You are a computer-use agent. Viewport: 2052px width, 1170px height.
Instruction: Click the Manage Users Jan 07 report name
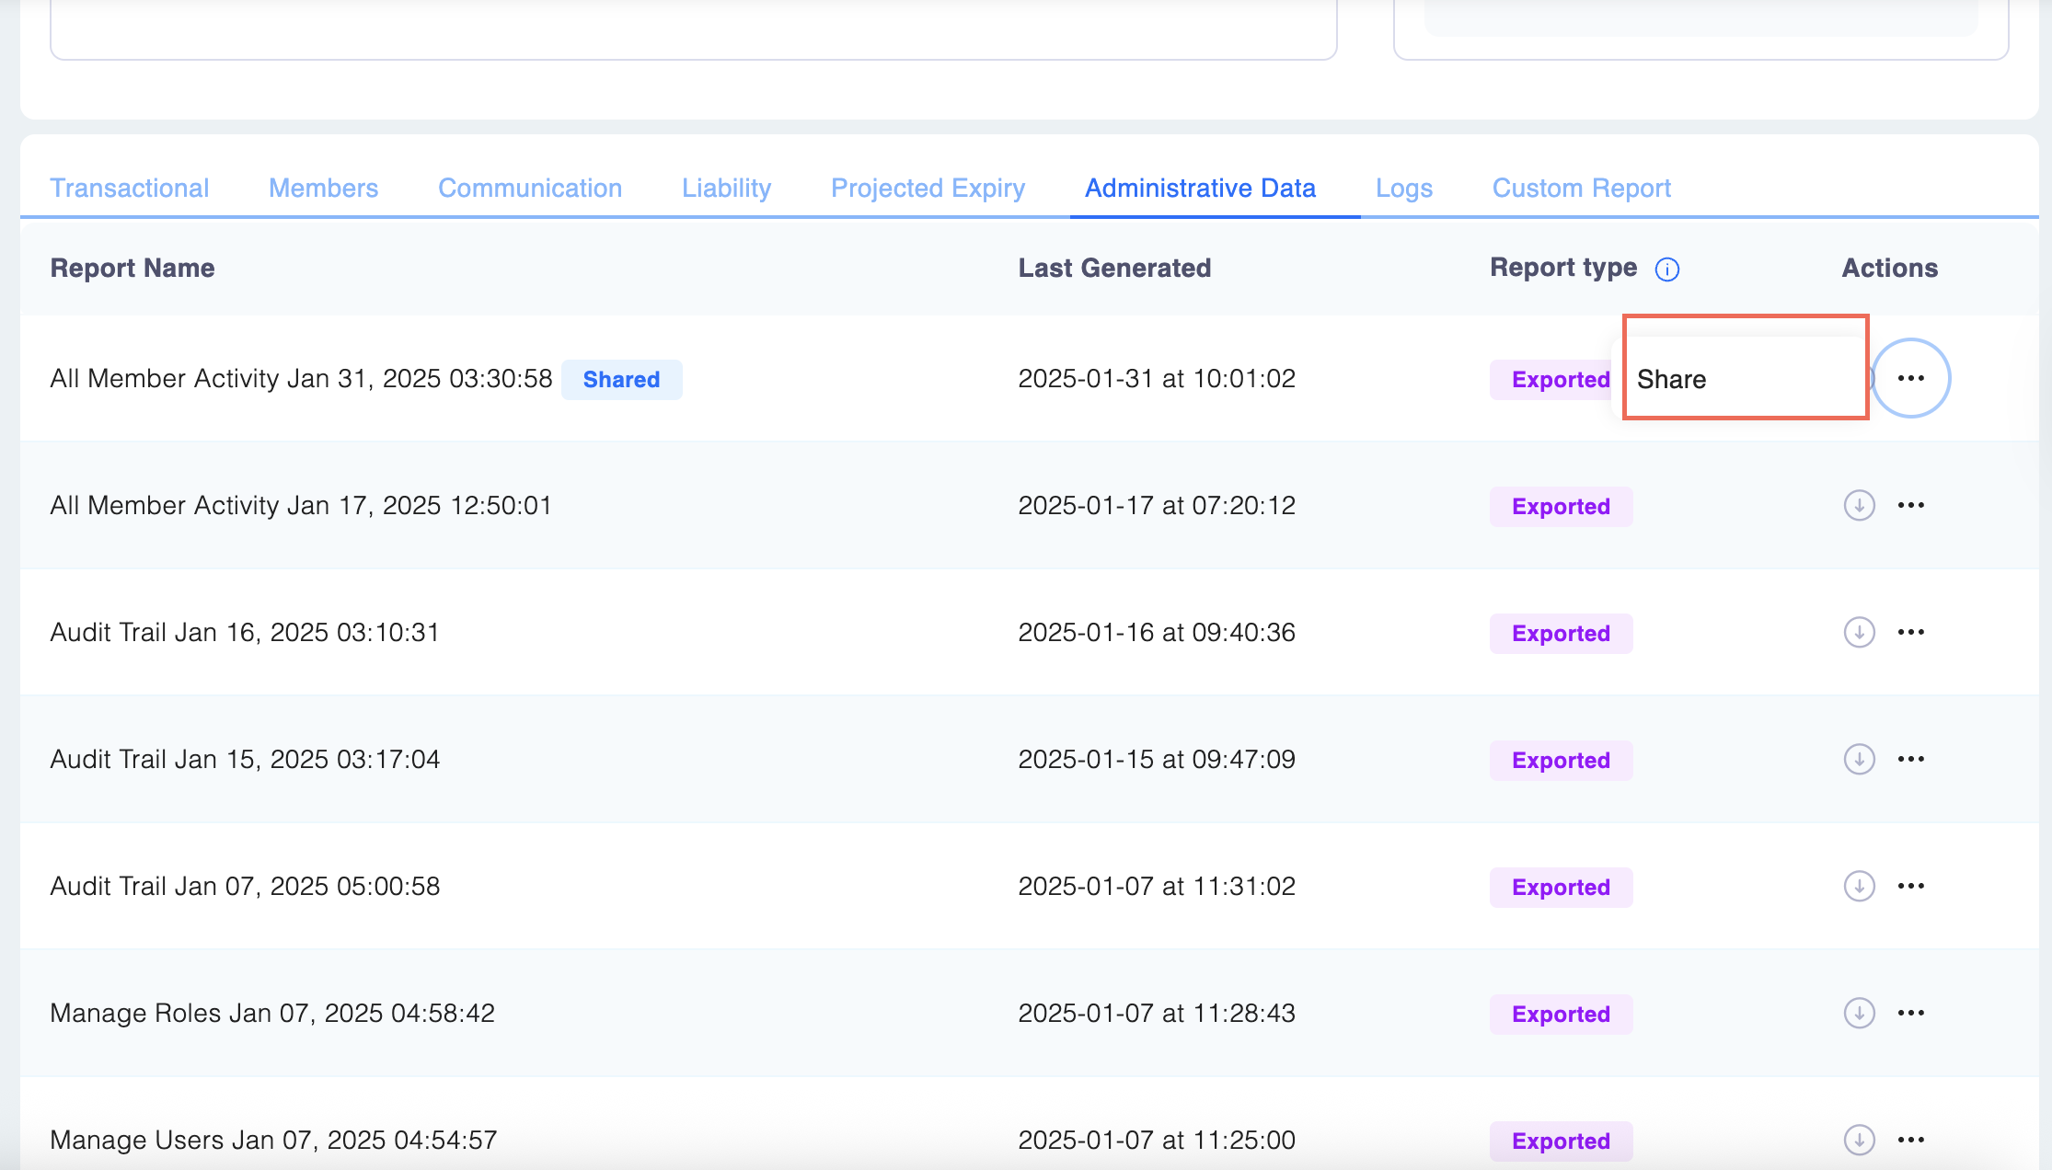[273, 1141]
